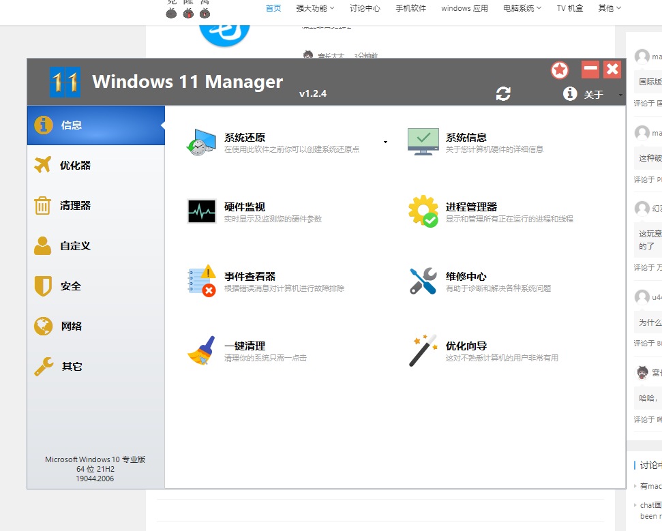Open 强大功能 dropdown in website nav
This screenshot has height=531, width=662.
[x=315, y=8]
